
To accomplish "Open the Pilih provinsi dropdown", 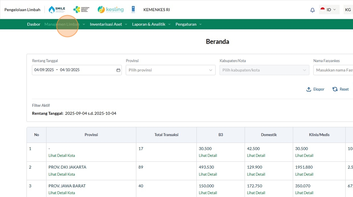I will click(170, 70).
